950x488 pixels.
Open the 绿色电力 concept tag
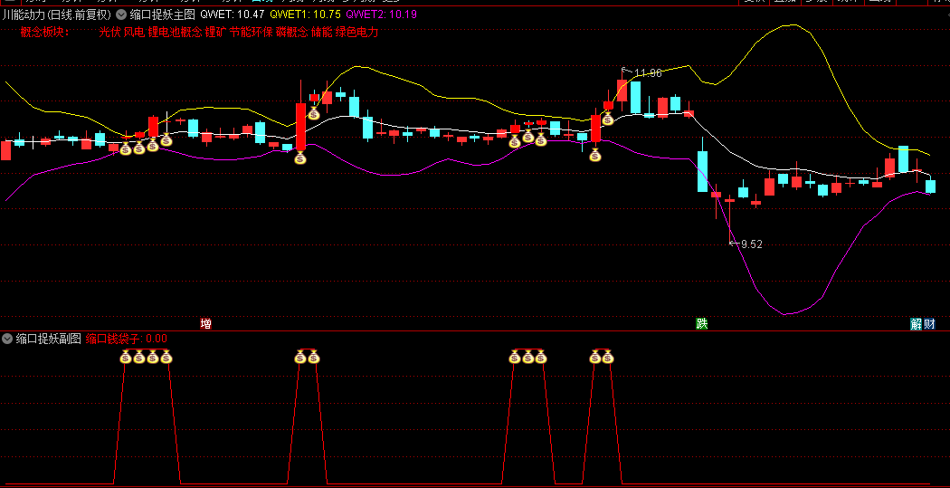[356, 33]
